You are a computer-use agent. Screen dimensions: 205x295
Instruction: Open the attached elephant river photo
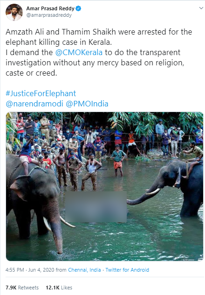[104, 186]
